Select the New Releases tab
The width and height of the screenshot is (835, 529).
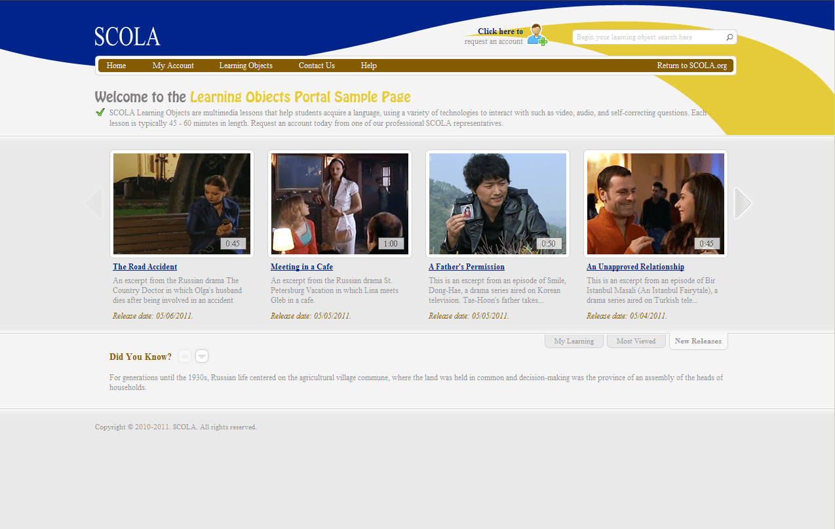[x=698, y=341]
